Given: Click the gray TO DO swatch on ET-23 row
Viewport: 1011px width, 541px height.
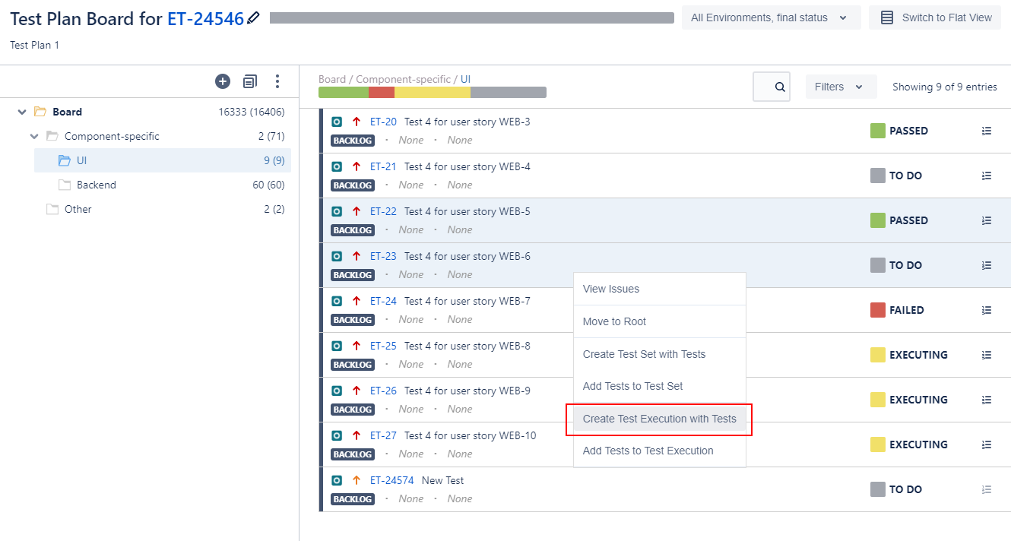Looking at the screenshot, I should click(878, 265).
